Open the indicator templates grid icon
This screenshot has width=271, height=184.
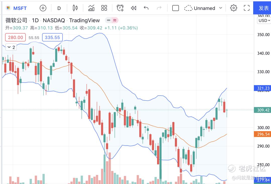tap(104, 8)
